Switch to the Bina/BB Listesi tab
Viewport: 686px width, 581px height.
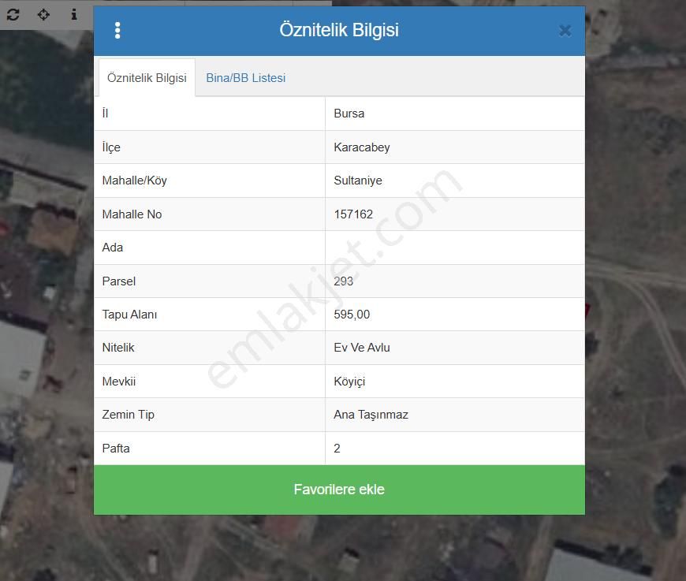pyautogui.click(x=245, y=78)
